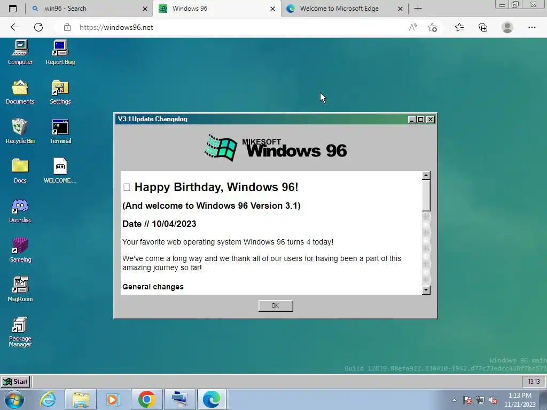This screenshot has width=547, height=410.
Task: Click OK in the changelog dialog
Action: (276, 306)
